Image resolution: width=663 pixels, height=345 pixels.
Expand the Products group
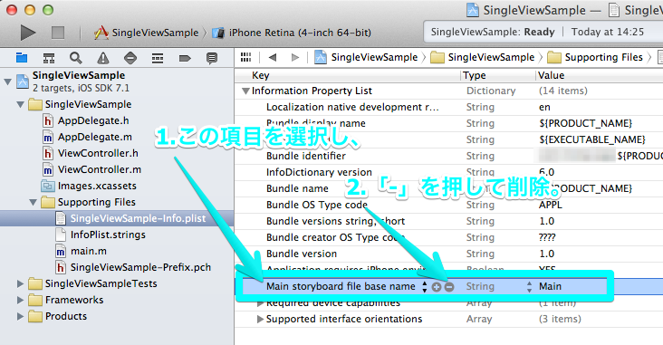point(20,316)
